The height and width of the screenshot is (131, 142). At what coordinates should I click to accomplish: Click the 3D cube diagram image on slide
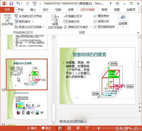tap(113, 80)
